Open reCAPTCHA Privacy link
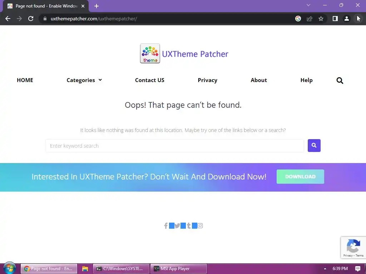 pyautogui.click(x=348, y=255)
